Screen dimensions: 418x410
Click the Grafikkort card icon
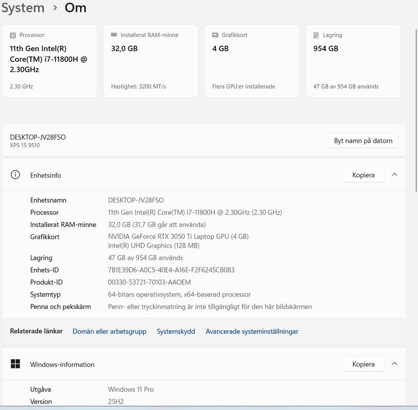pos(215,35)
